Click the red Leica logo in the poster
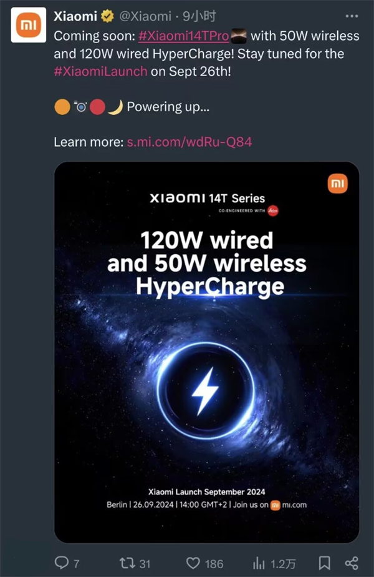374x577 pixels. pos(272,211)
